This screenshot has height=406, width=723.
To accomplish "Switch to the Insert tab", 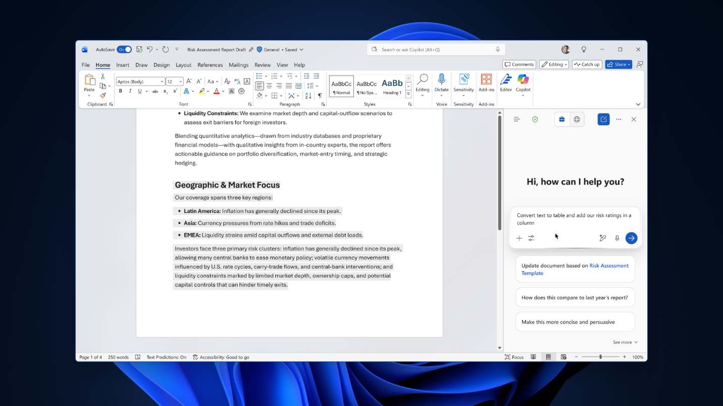I will (123, 65).
